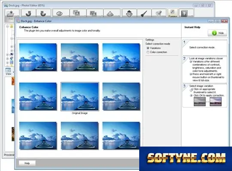Click the Help button at bottom
Viewport: 232px width, 171px height.
(x=27, y=163)
